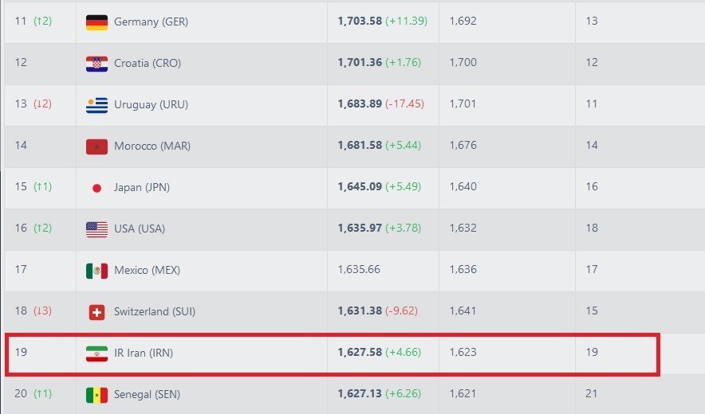
Task: Click Switzerland's rank number 18
Action: click(x=21, y=310)
